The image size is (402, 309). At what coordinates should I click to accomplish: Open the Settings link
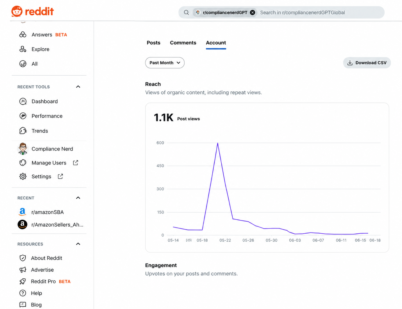tap(41, 176)
